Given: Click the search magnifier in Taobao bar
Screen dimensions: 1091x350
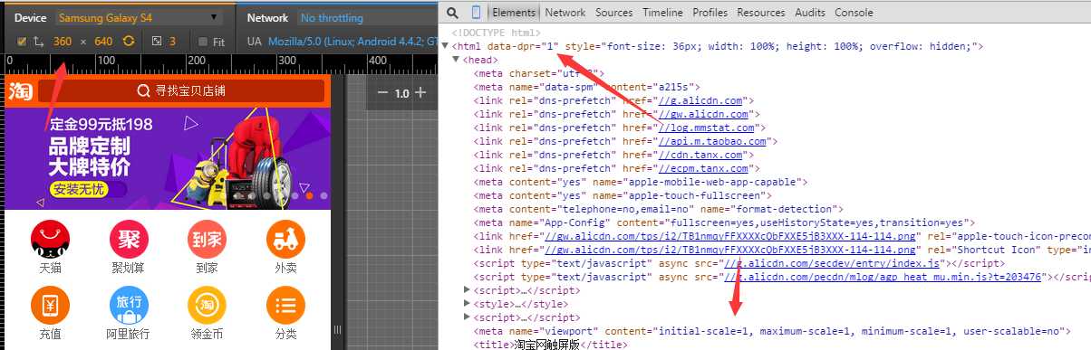Looking at the screenshot, I should pos(143,91).
